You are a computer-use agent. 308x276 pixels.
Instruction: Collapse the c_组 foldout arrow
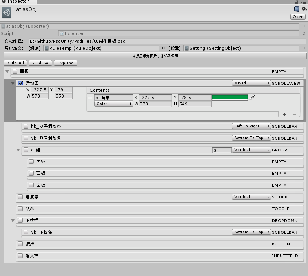18,150
